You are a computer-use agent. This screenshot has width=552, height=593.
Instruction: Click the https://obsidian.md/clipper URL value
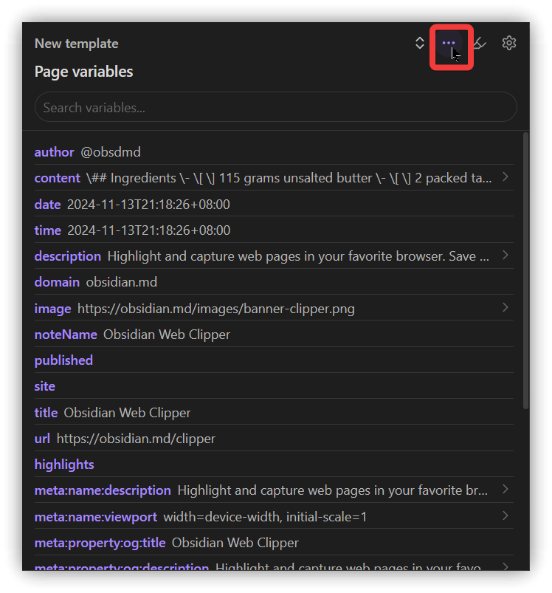point(136,439)
